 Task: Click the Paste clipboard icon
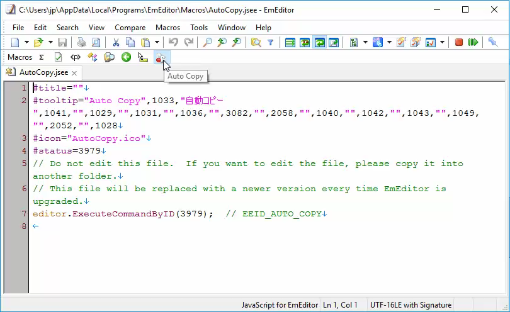pos(145,42)
